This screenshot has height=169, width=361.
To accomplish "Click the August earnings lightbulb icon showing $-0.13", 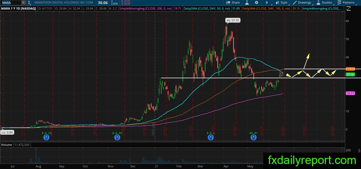I will [x=47, y=138].
